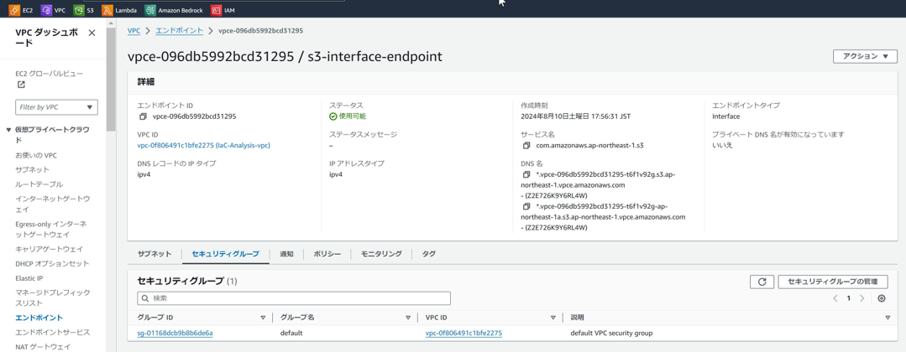Sort by グループ ID column arrow
The image size is (906, 352).
[x=263, y=318]
